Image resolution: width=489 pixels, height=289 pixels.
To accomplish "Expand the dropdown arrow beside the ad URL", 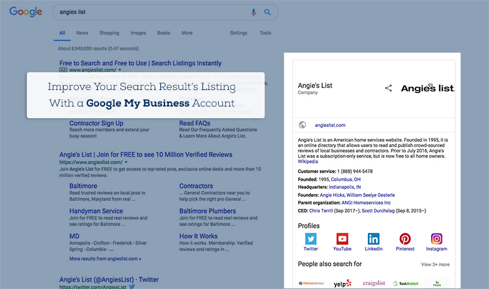I will (x=120, y=70).
